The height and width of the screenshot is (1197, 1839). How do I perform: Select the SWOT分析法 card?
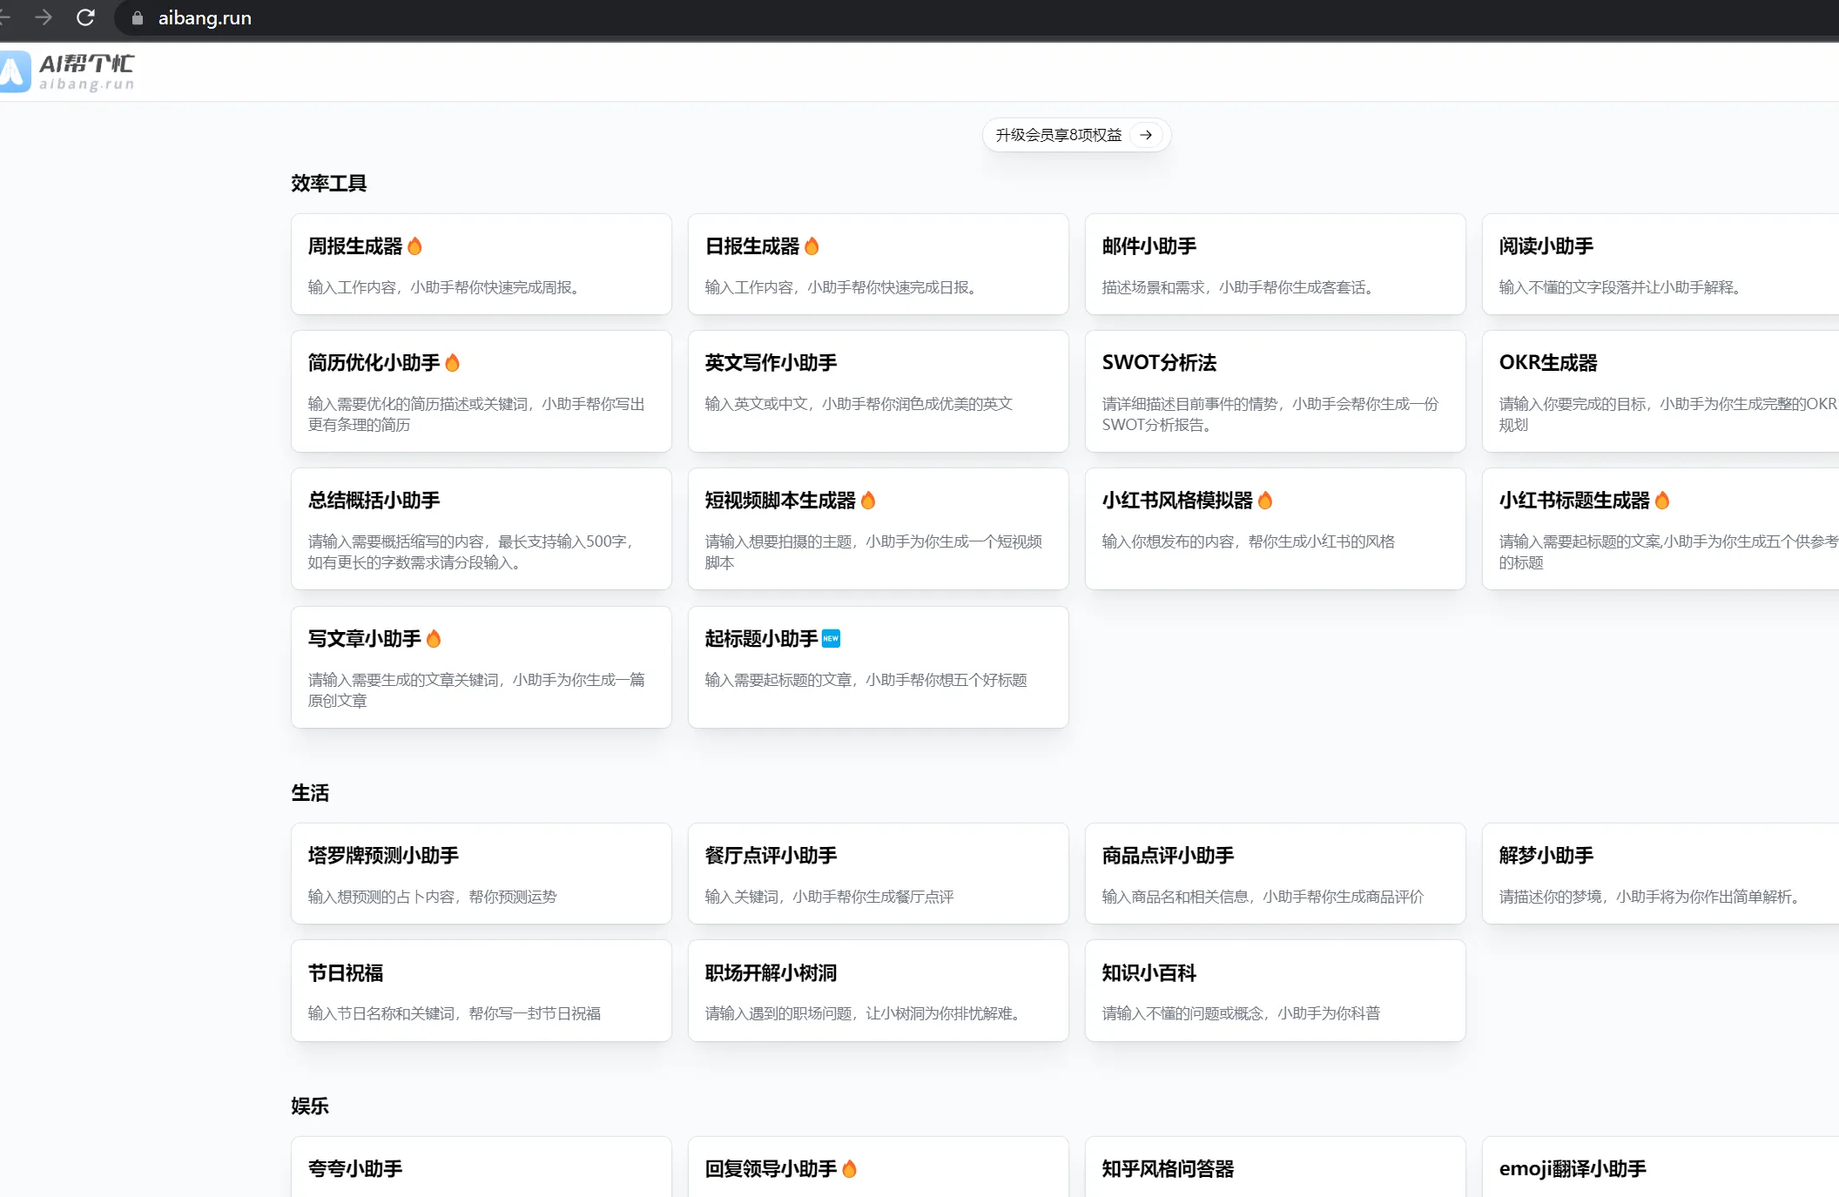(x=1275, y=391)
